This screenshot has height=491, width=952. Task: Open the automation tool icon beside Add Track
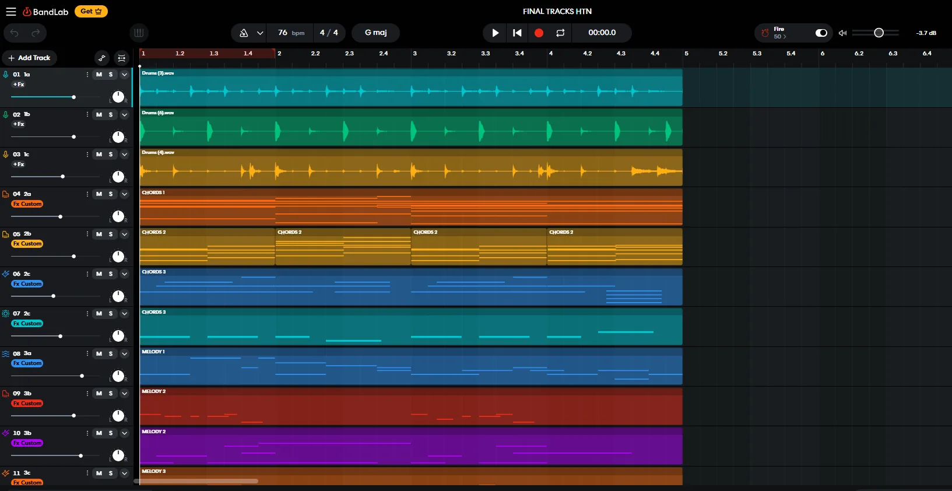(x=102, y=58)
